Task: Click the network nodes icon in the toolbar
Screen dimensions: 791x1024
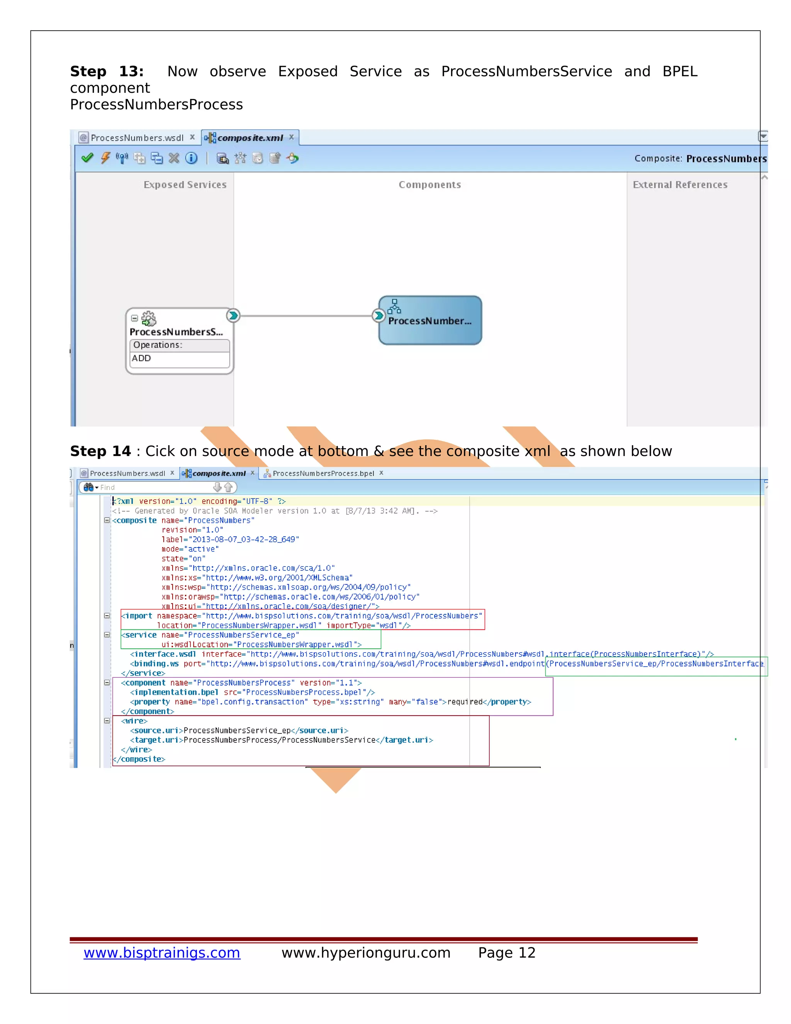Action: pyautogui.click(x=240, y=158)
